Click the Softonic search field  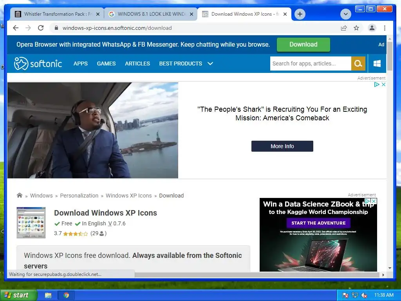click(311, 63)
